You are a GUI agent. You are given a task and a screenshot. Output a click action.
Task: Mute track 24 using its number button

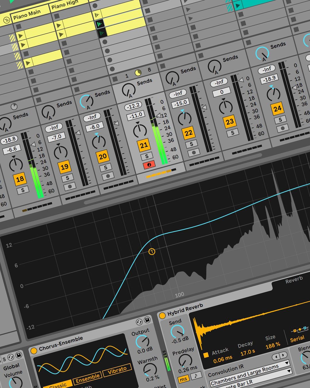pyautogui.click(x=277, y=109)
